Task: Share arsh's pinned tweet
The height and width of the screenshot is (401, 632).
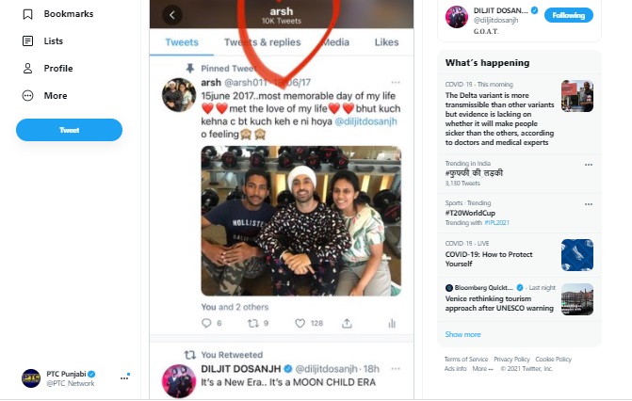Action: pyautogui.click(x=347, y=323)
